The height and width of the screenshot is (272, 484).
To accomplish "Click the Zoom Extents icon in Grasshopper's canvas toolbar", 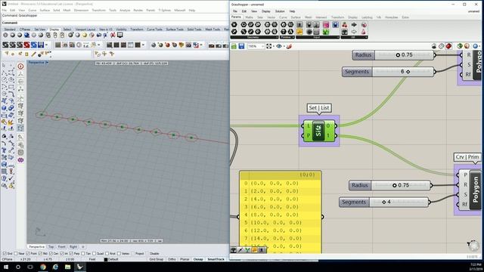I will (269, 46).
